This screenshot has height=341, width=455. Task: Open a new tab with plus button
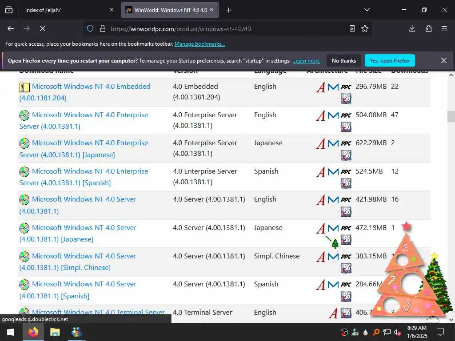coord(228,10)
